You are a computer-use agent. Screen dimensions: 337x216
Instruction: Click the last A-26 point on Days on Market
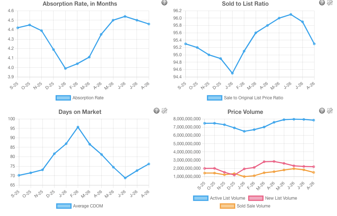149,164
